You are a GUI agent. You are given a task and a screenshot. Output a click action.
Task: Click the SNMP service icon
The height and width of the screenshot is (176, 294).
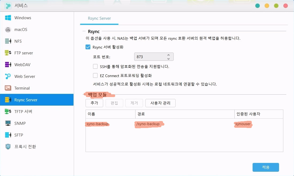[8, 123]
